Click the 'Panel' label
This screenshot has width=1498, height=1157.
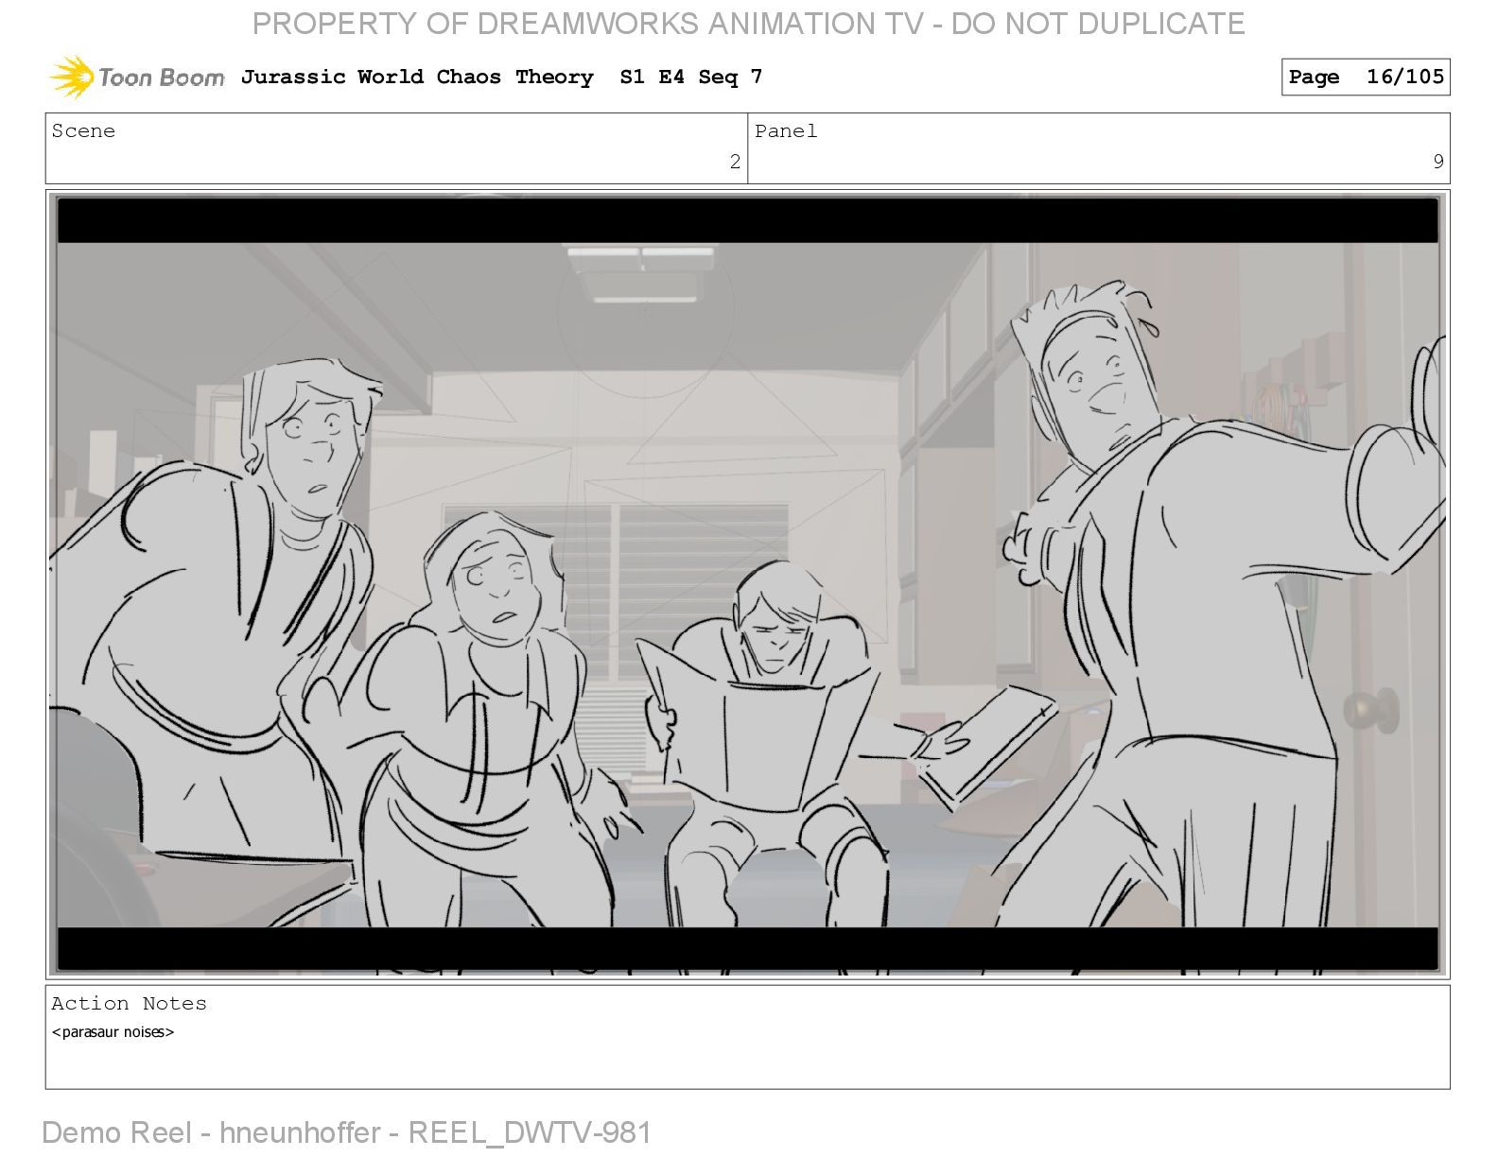(786, 130)
